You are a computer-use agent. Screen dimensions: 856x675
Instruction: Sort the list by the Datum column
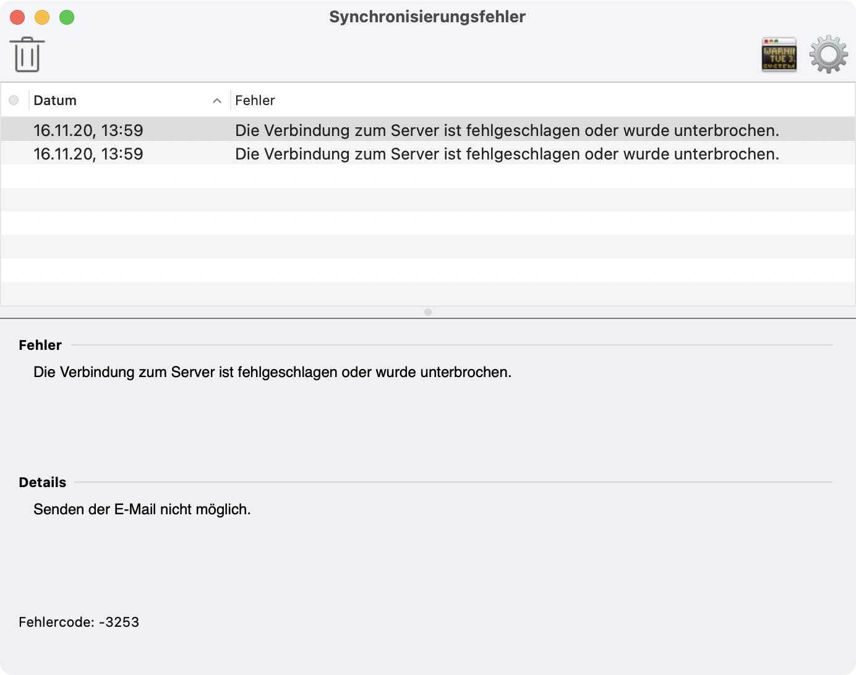pyautogui.click(x=56, y=100)
